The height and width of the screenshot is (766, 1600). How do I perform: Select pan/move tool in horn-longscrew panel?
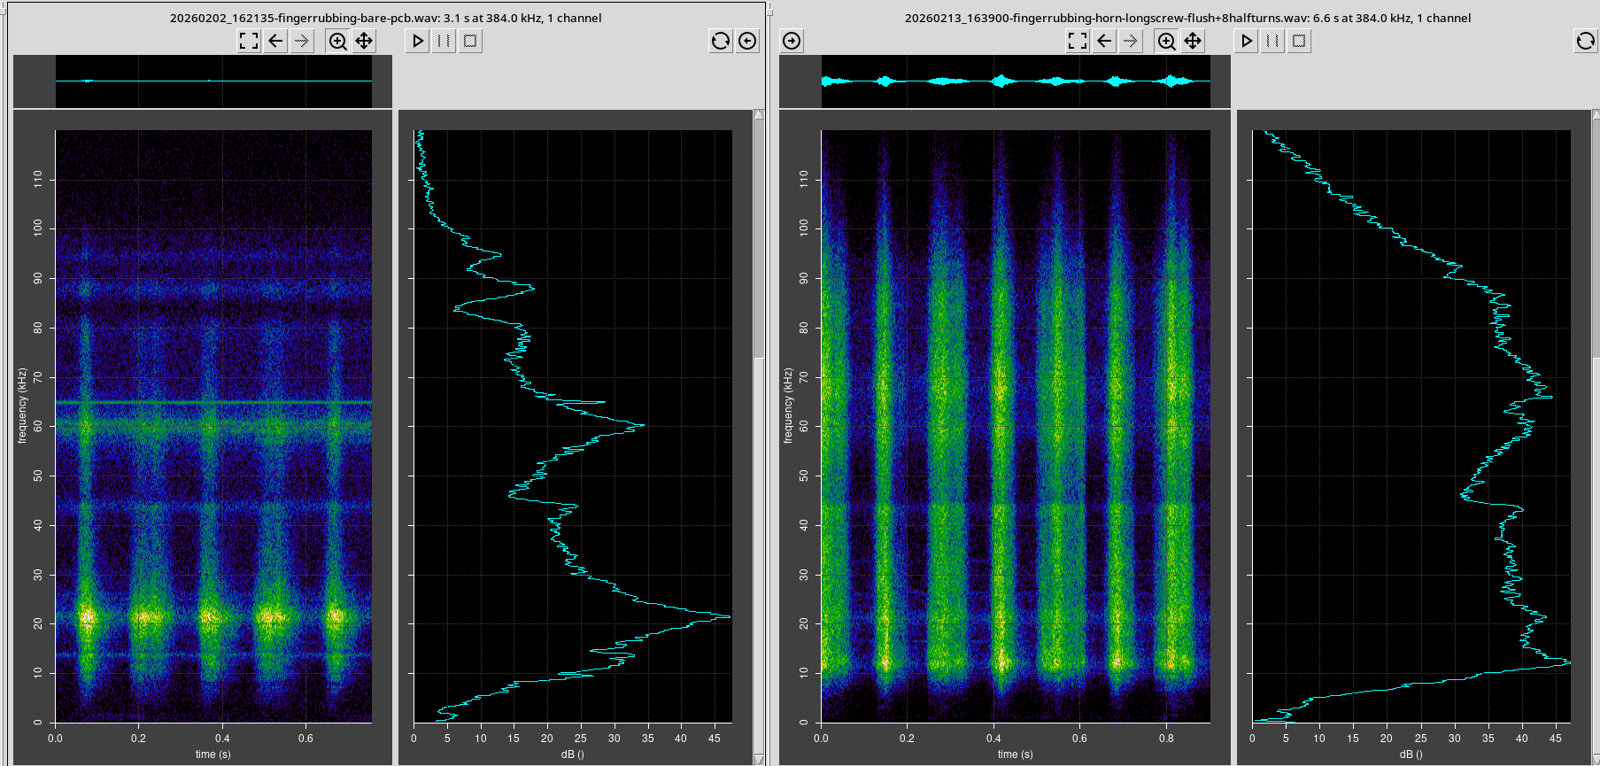[1193, 41]
